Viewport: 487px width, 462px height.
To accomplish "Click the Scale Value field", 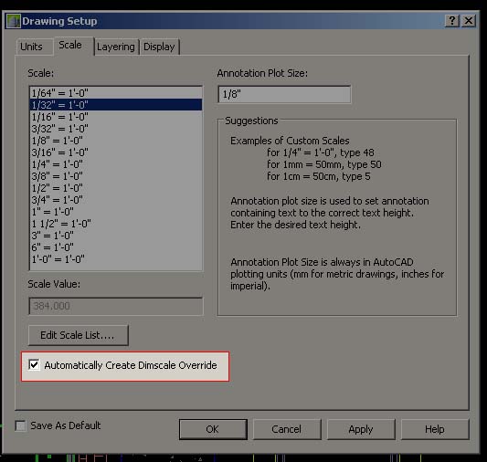I will [x=116, y=306].
